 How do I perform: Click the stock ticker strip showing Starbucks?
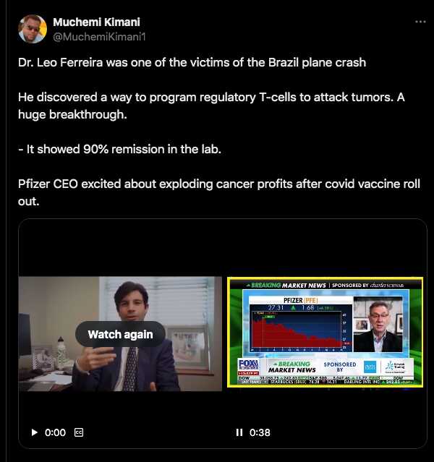[x=325, y=382]
